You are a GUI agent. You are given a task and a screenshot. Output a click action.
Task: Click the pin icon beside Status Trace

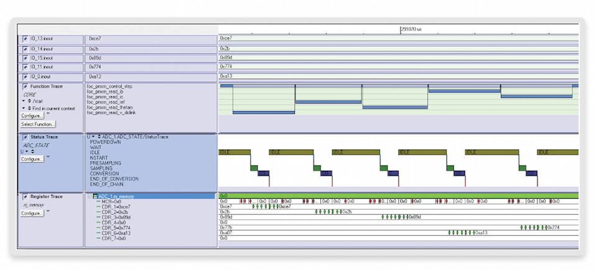pyautogui.click(x=25, y=137)
